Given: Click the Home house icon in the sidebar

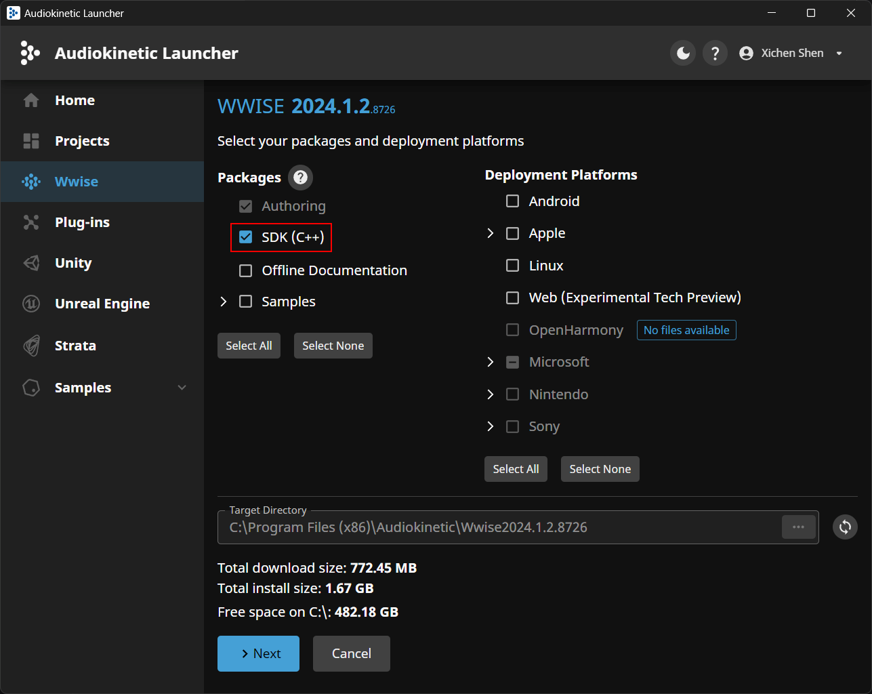Looking at the screenshot, I should [x=31, y=100].
